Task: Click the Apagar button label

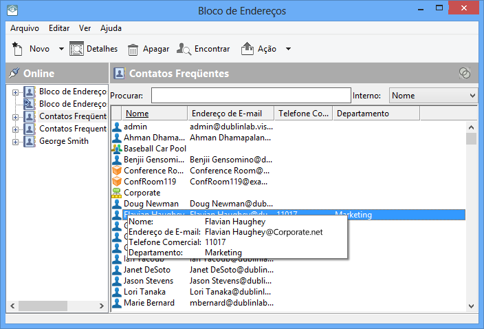Action: pyautogui.click(x=156, y=49)
